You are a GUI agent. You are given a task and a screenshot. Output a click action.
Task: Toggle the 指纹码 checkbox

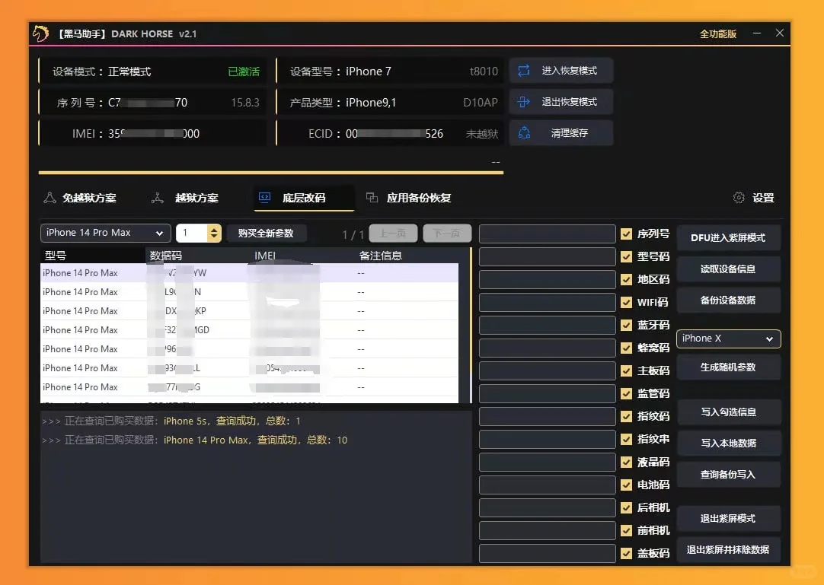pyautogui.click(x=627, y=416)
